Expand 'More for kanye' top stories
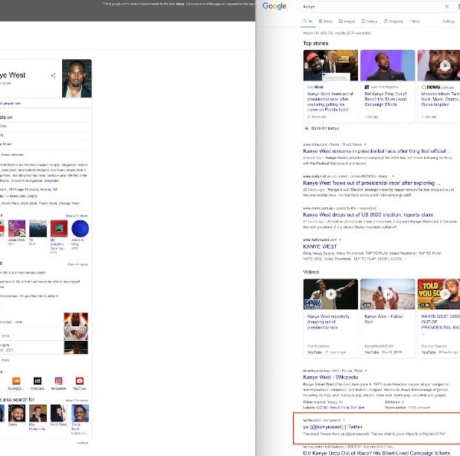The width and height of the screenshot is (460, 456). pos(322,127)
